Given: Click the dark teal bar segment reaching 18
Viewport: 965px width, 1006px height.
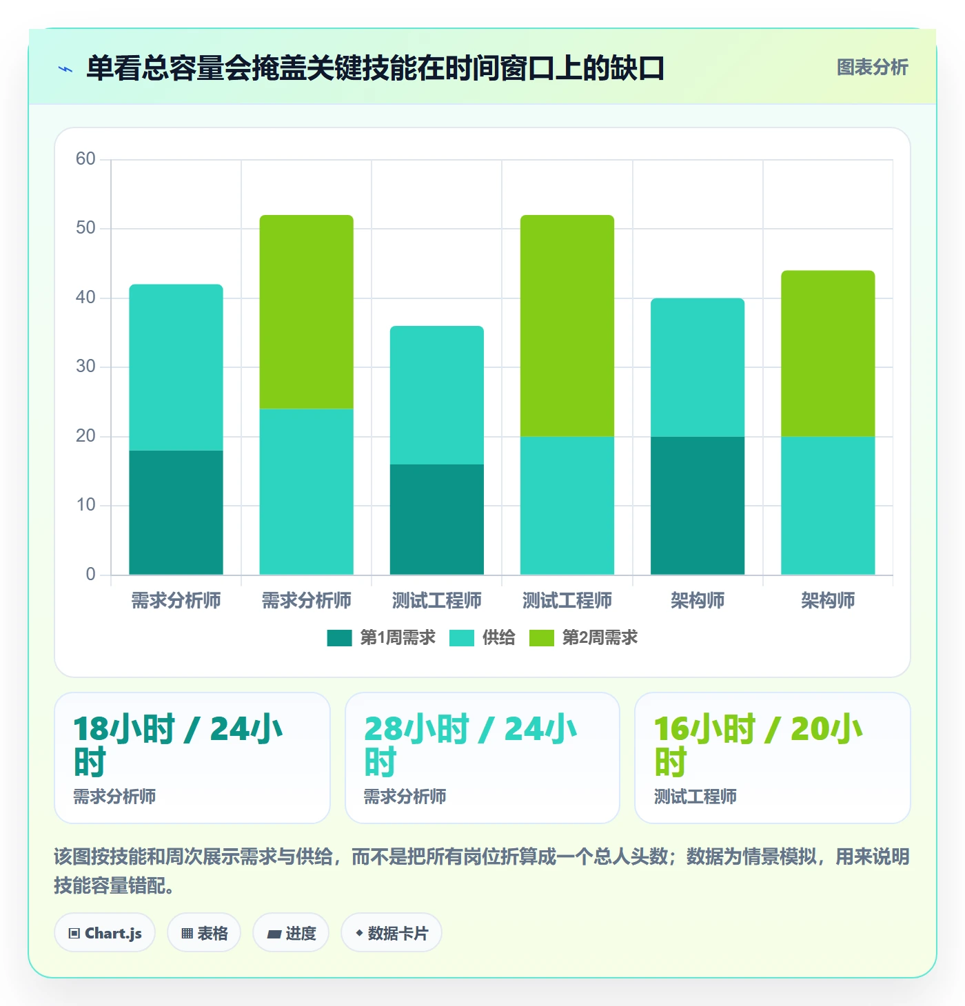Looking at the screenshot, I should (x=176, y=513).
